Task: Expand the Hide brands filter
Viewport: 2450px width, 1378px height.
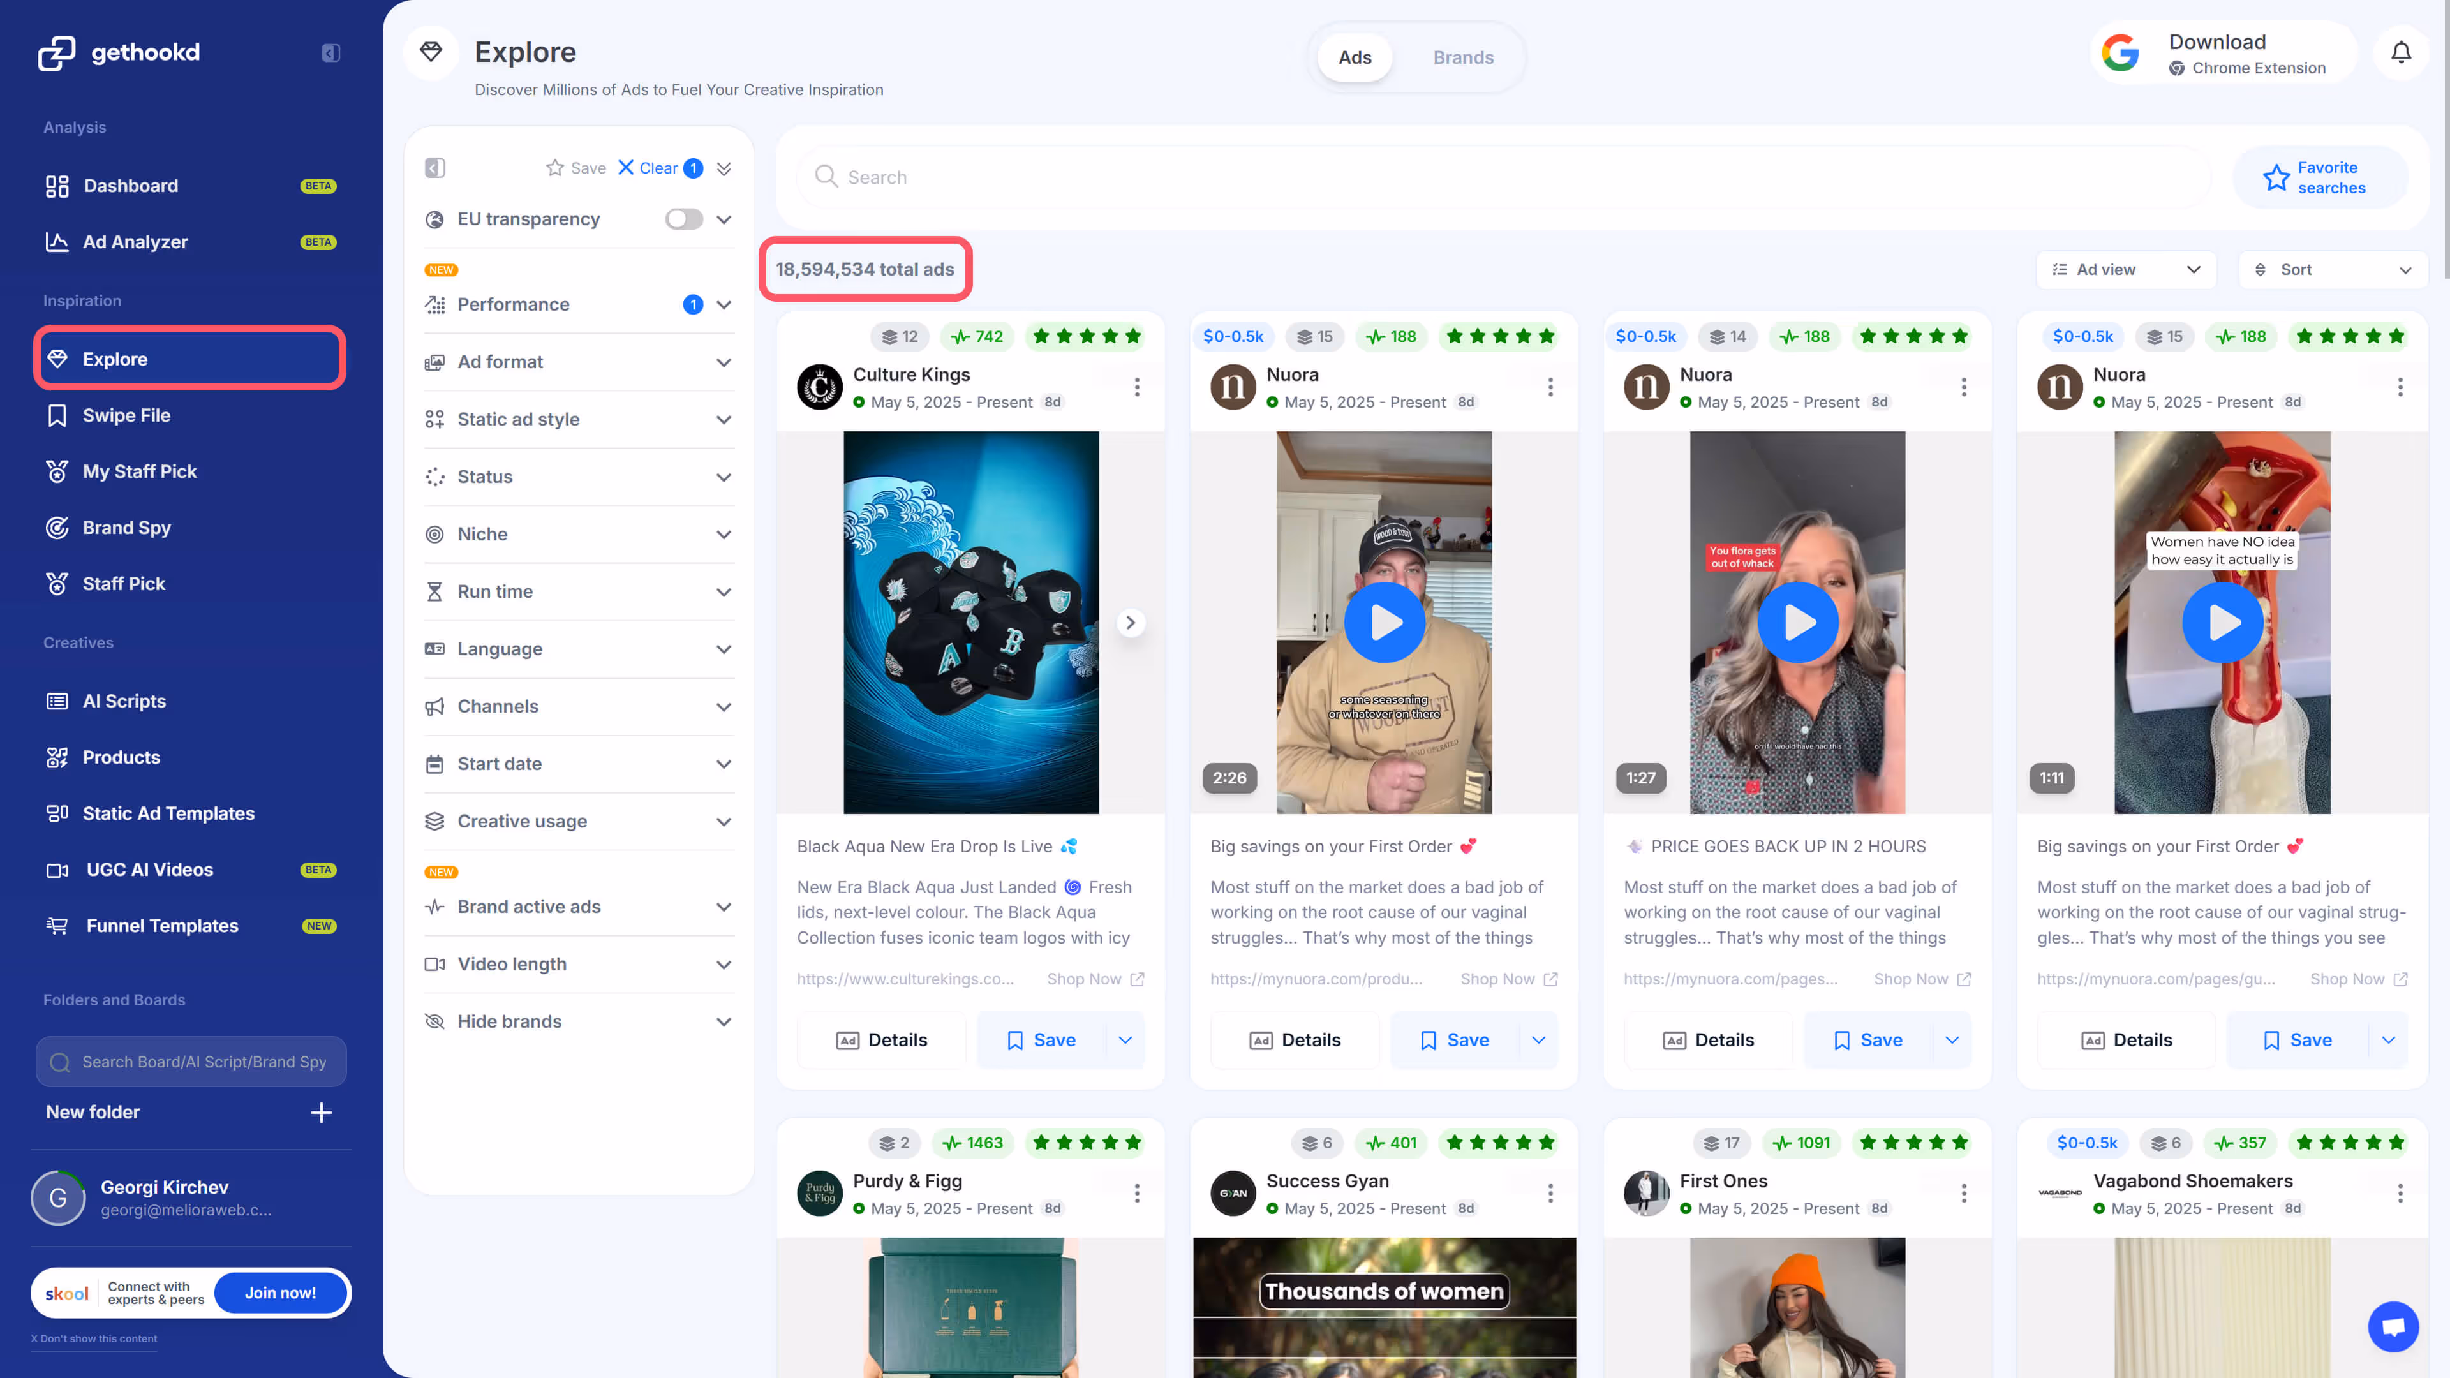Action: click(578, 1021)
